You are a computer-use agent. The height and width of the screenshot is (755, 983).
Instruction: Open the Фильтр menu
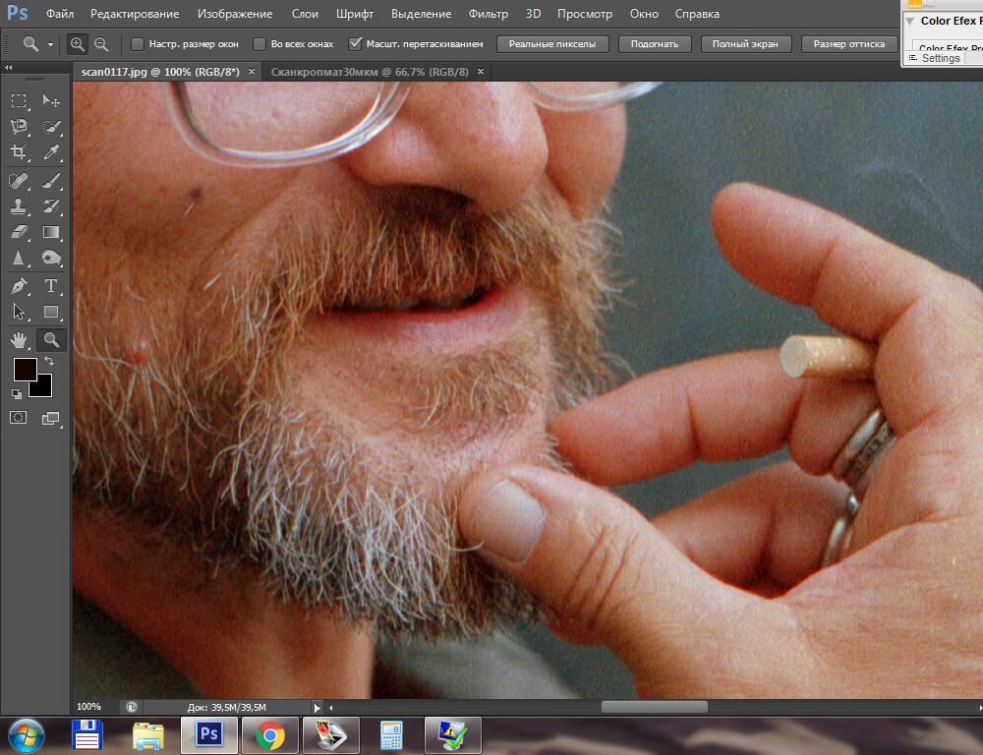click(488, 14)
